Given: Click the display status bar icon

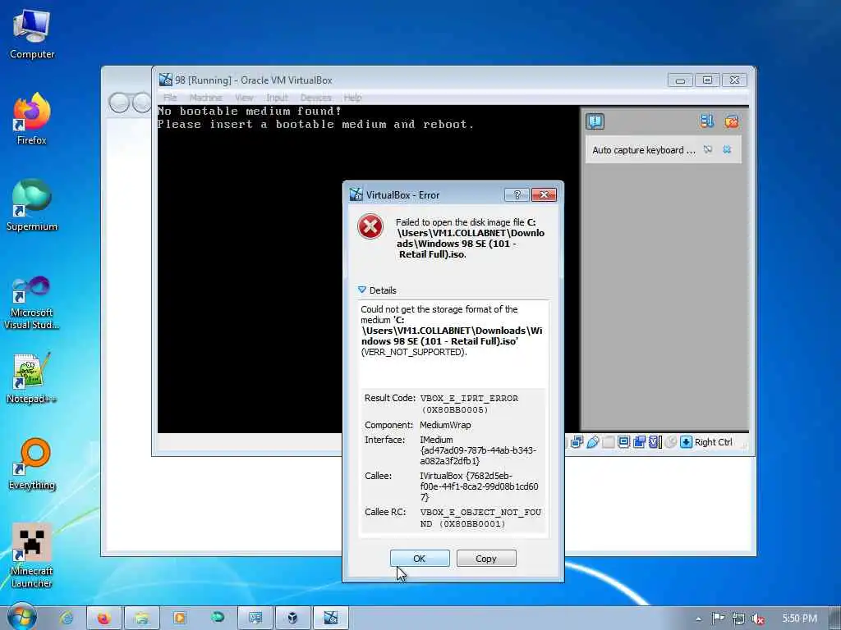Looking at the screenshot, I should 623,442.
